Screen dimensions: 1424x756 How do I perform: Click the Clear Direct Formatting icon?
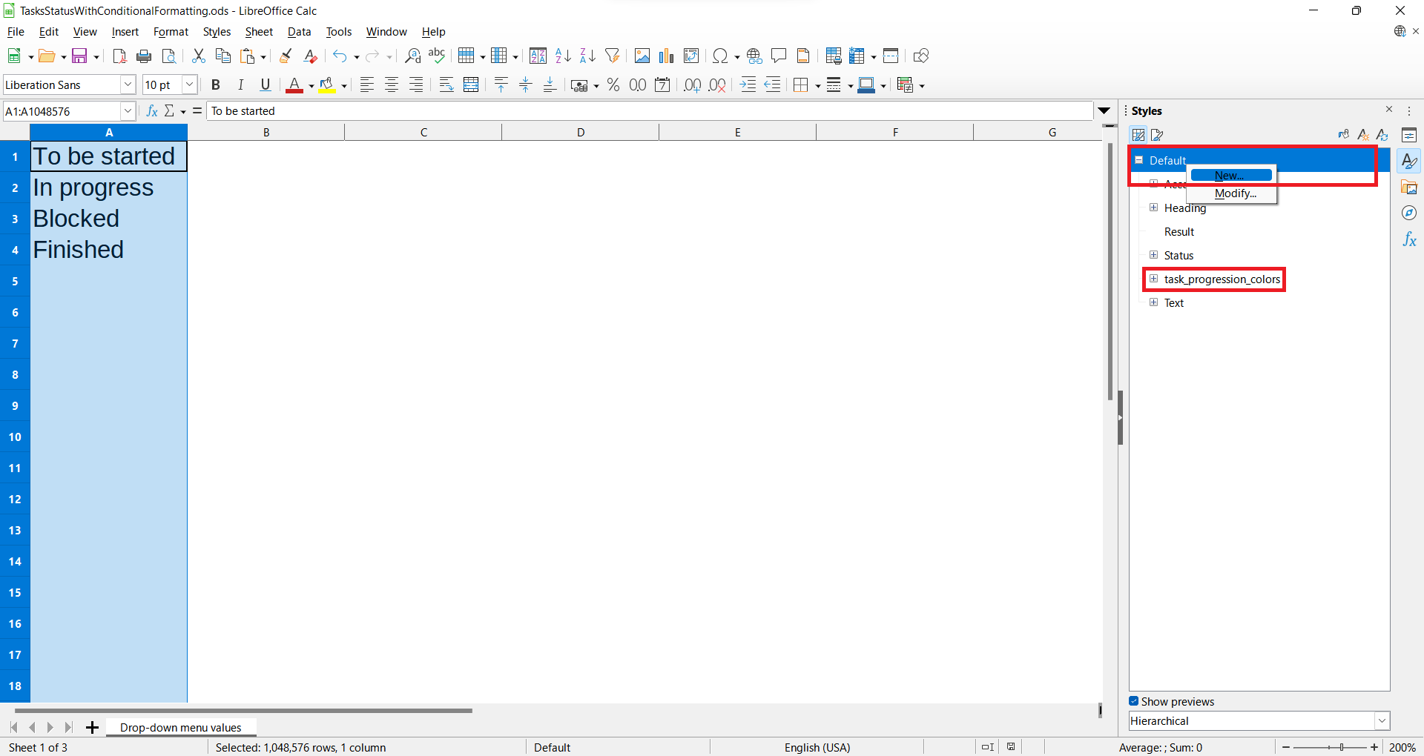pos(311,56)
